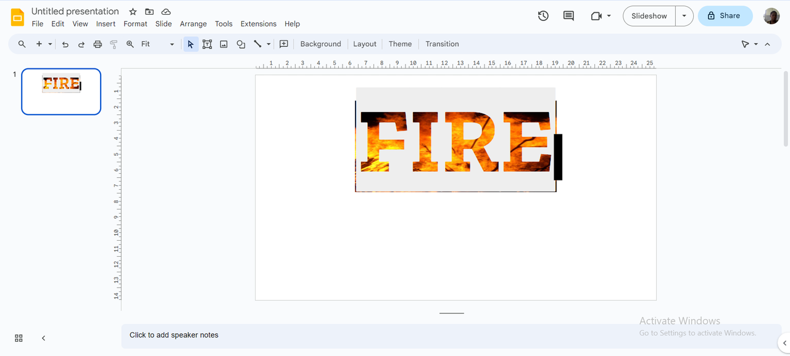Redo the last action

81,44
